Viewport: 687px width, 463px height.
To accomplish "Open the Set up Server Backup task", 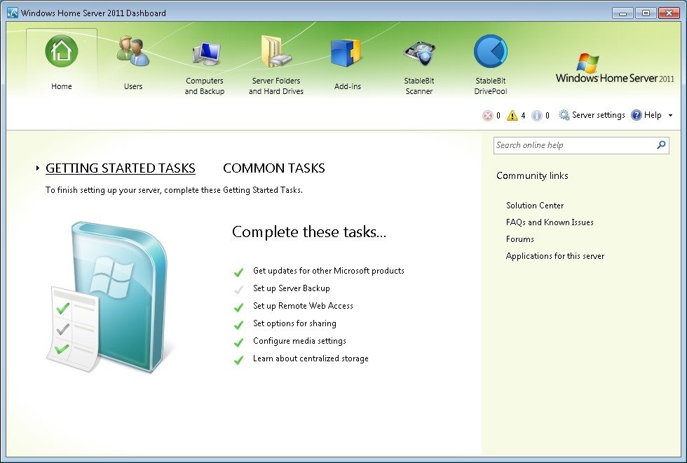I will [x=292, y=288].
